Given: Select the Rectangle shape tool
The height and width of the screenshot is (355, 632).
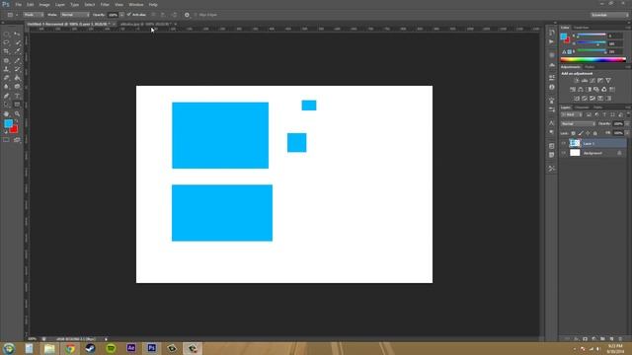Looking at the screenshot, I should tap(17, 105).
